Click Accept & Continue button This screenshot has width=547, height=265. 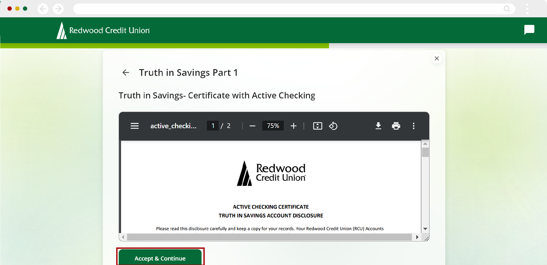coord(160,258)
